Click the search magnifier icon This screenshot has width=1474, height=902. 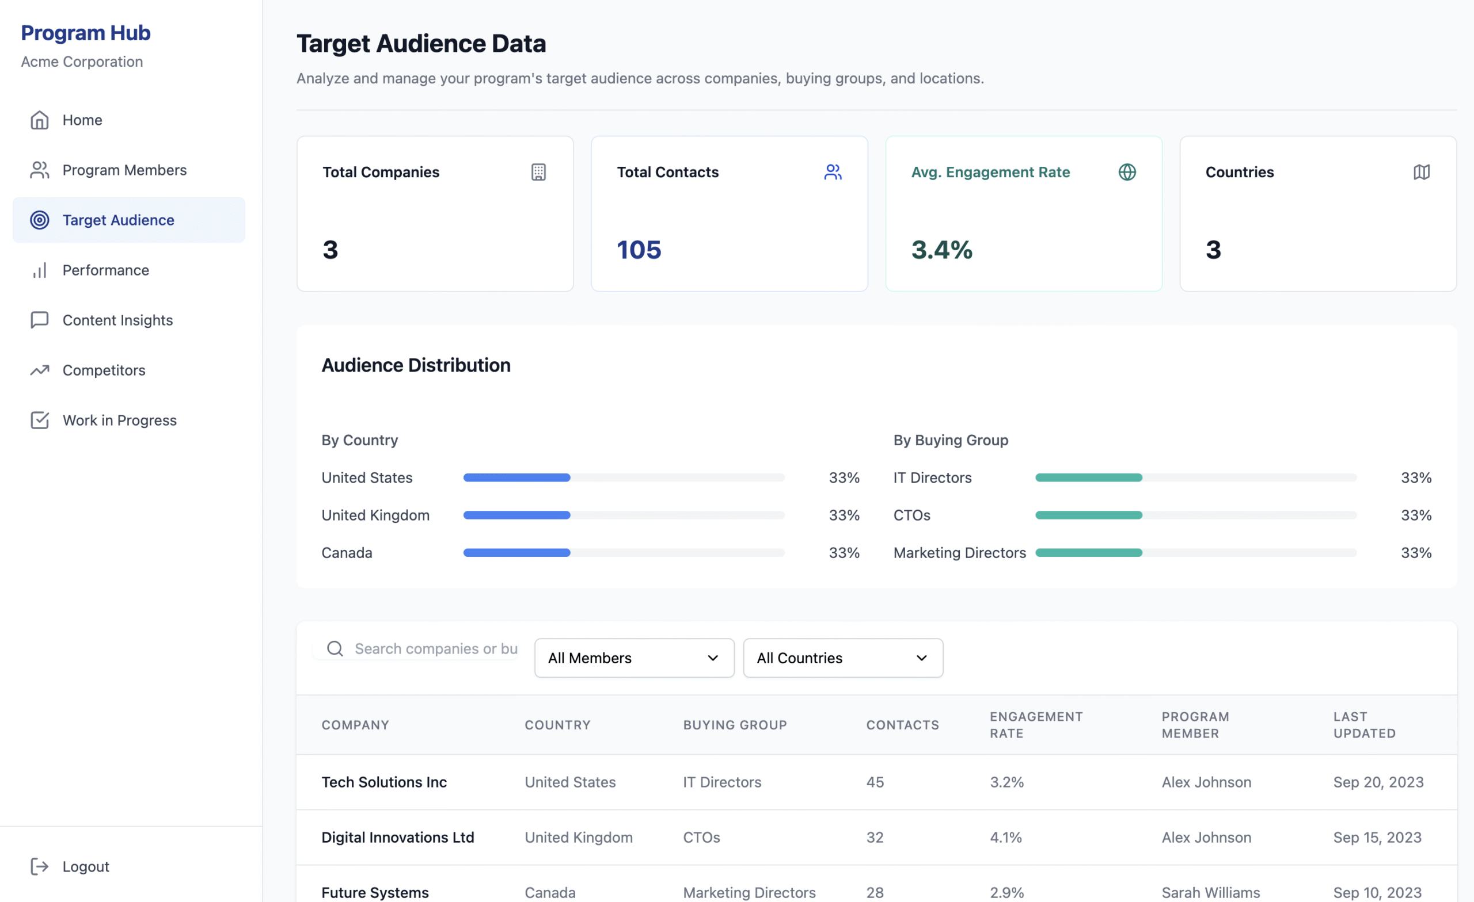(x=335, y=648)
